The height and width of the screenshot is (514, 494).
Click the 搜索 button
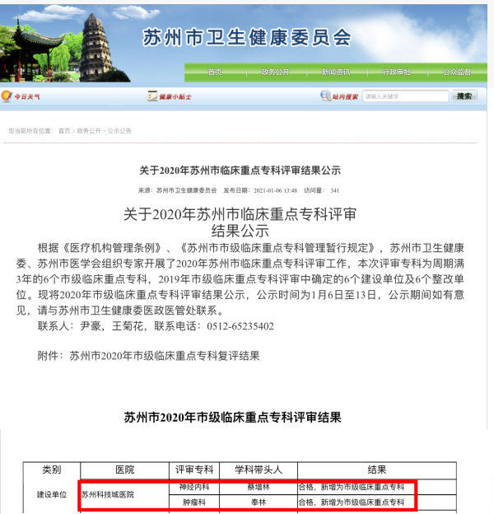click(x=464, y=96)
